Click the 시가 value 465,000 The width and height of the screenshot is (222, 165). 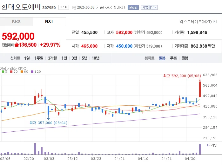point(89,46)
